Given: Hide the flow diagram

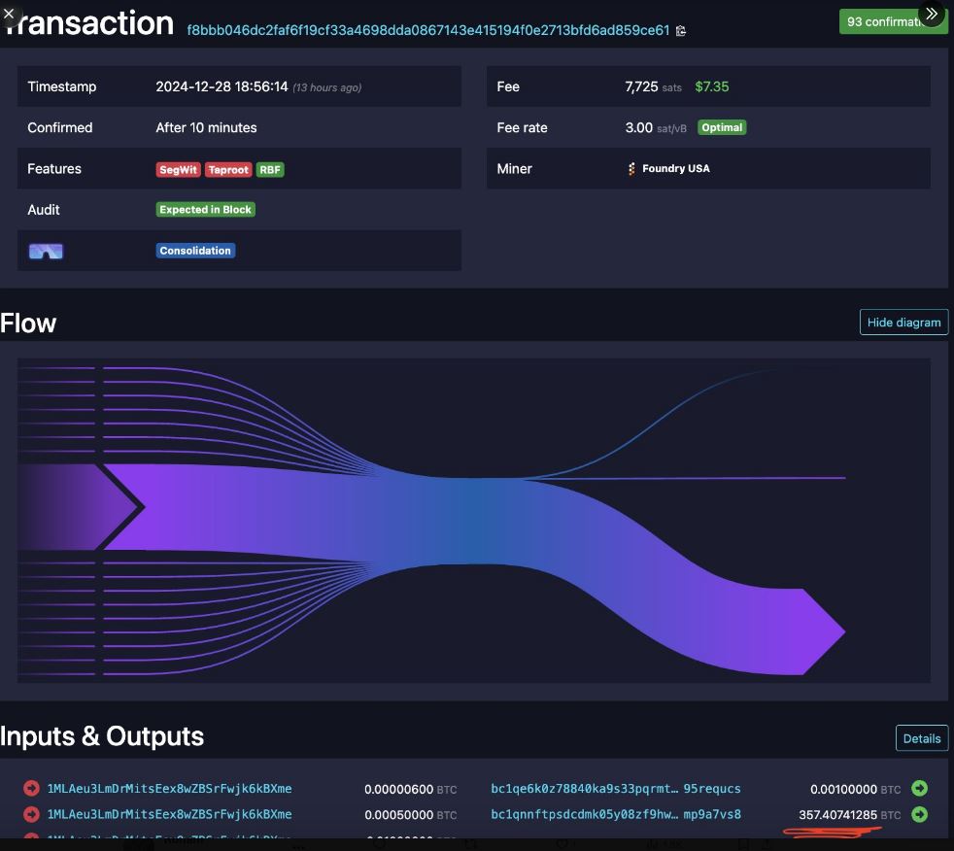Looking at the screenshot, I should [x=903, y=323].
